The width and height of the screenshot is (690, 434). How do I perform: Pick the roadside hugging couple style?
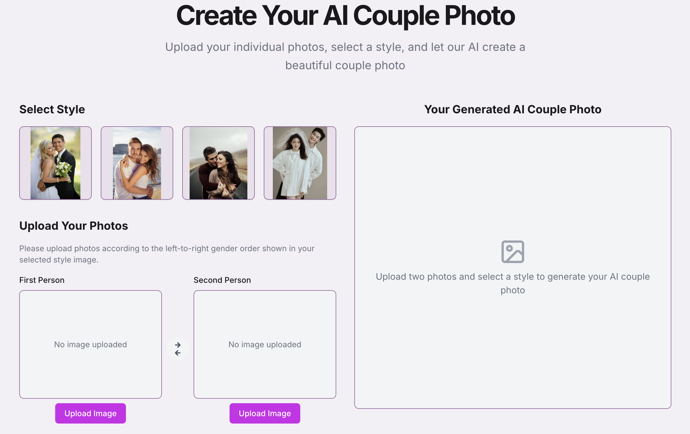click(218, 163)
